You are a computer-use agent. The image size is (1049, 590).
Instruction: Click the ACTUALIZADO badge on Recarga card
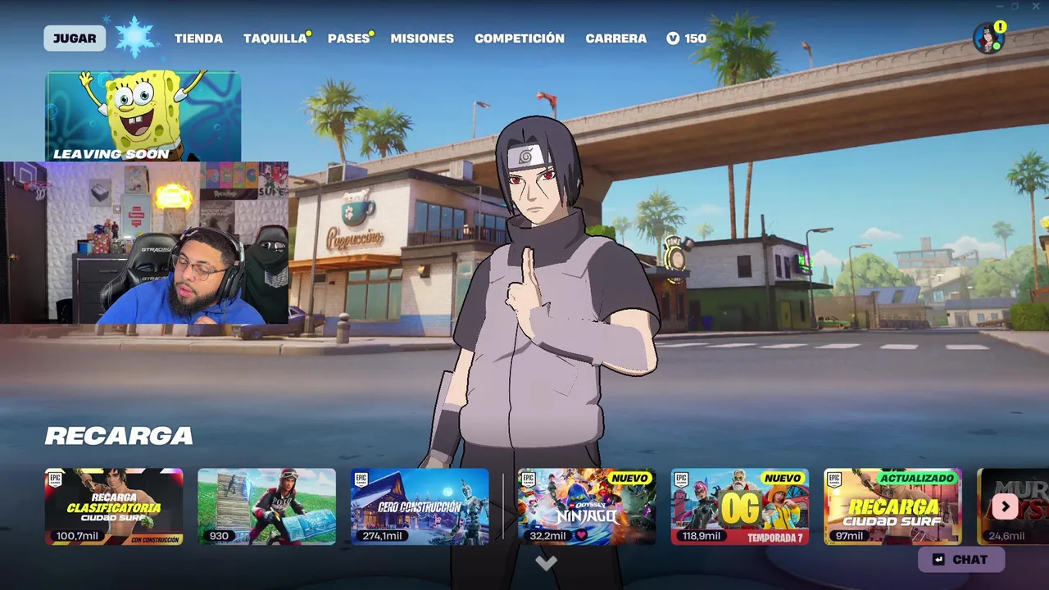(917, 478)
